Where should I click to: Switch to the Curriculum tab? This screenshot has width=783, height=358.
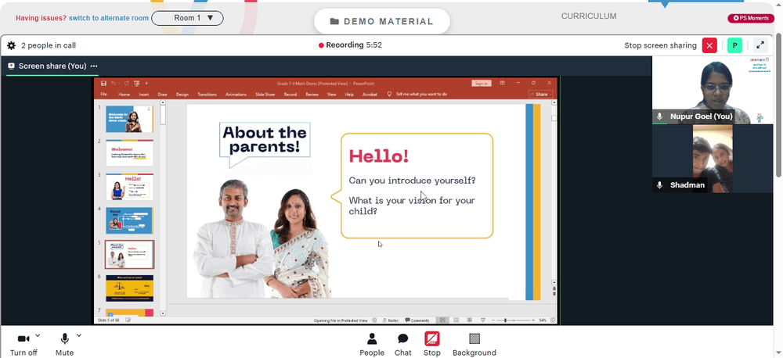click(589, 16)
